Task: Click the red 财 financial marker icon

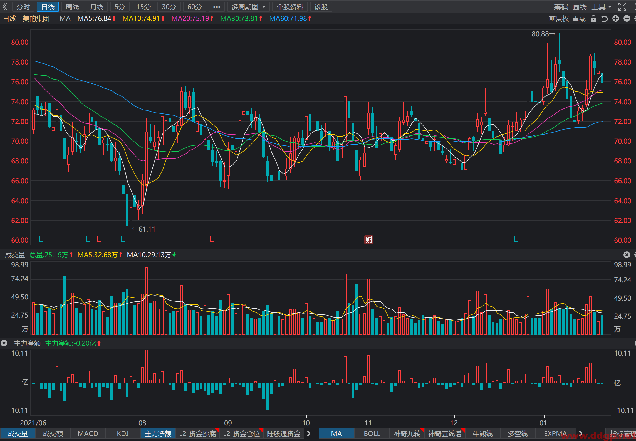Action: (369, 239)
